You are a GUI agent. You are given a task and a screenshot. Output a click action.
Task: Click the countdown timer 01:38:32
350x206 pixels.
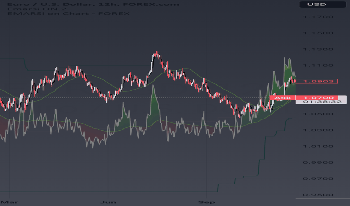tap(322, 102)
